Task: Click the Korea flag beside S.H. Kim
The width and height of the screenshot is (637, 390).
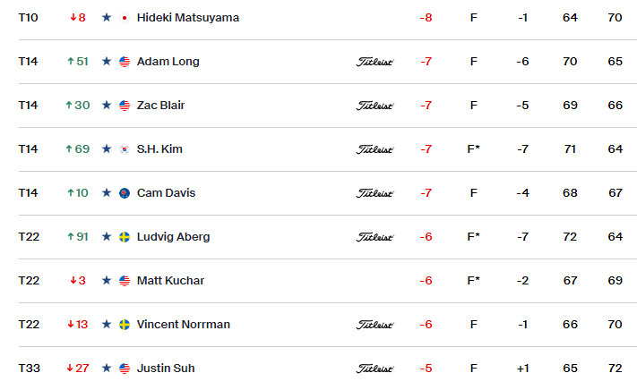Action: [125, 149]
